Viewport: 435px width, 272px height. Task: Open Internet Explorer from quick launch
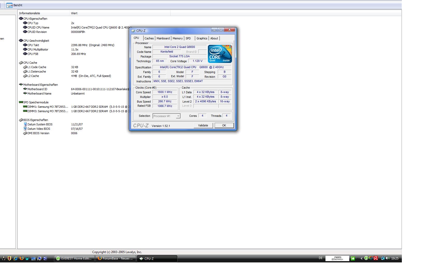16,258
